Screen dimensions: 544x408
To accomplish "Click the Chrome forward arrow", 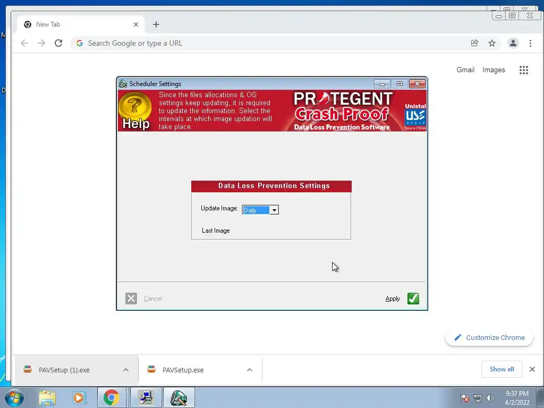I will click(41, 43).
